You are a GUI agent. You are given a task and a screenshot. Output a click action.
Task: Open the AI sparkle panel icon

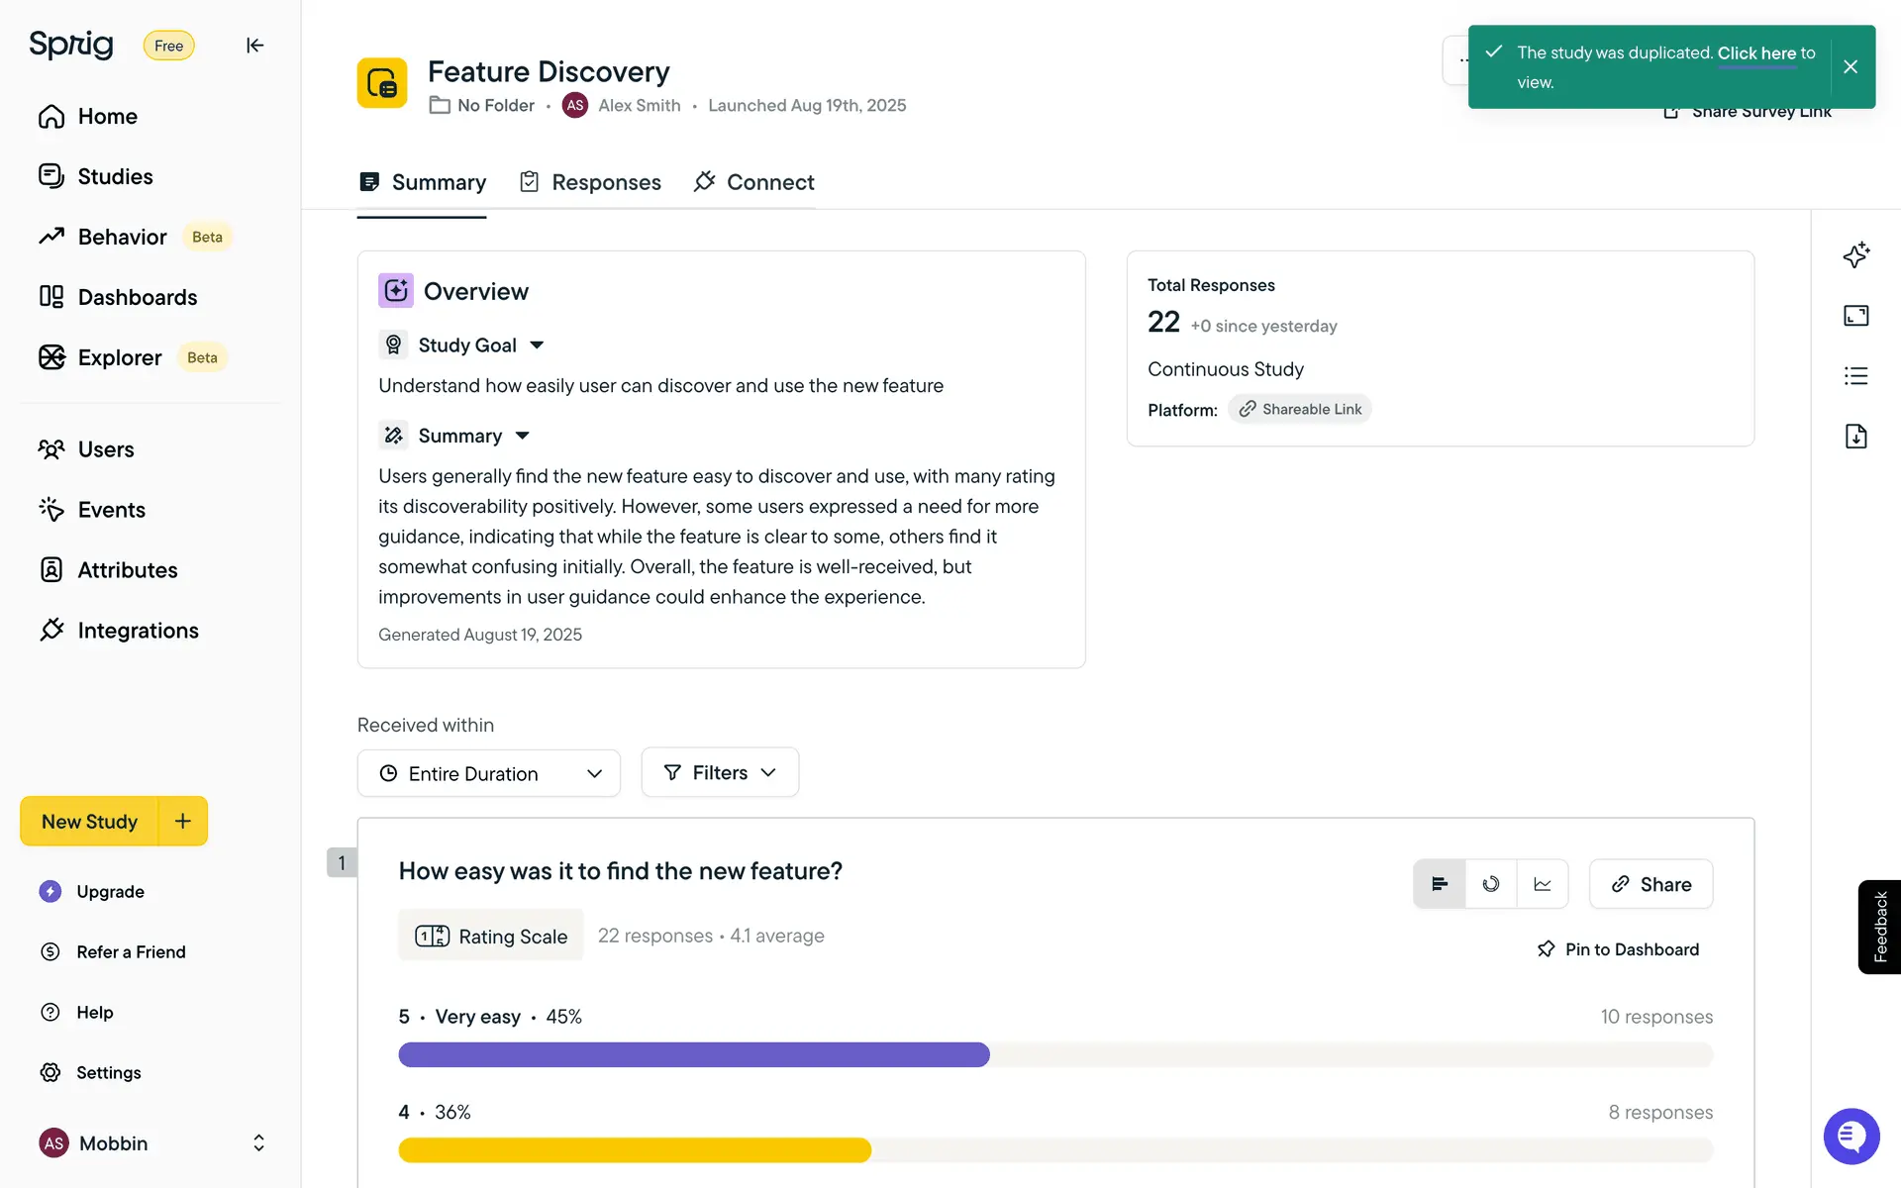click(1855, 255)
